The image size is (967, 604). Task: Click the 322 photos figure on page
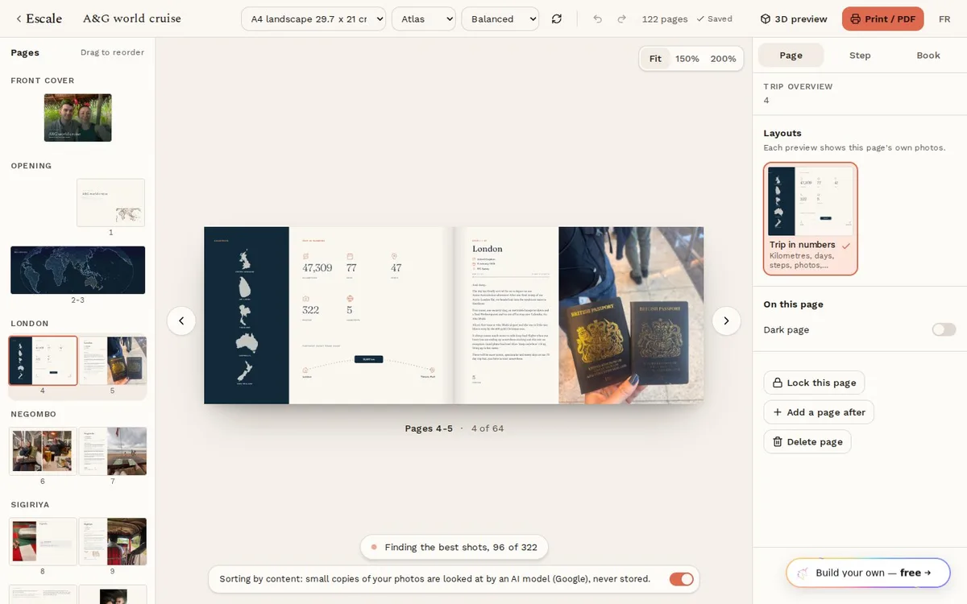(x=310, y=310)
